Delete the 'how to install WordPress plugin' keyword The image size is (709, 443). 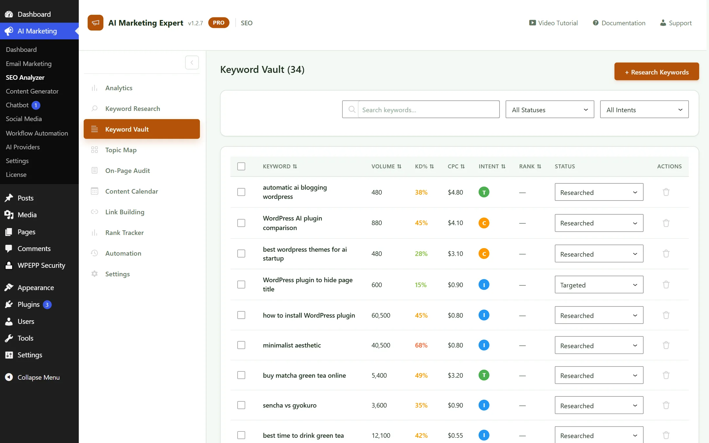(x=666, y=315)
